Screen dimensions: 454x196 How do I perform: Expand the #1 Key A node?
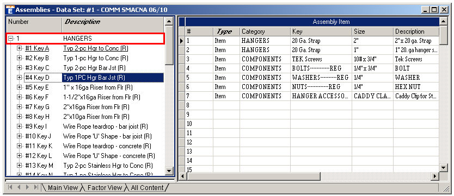pyautogui.click(x=20, y=48)
